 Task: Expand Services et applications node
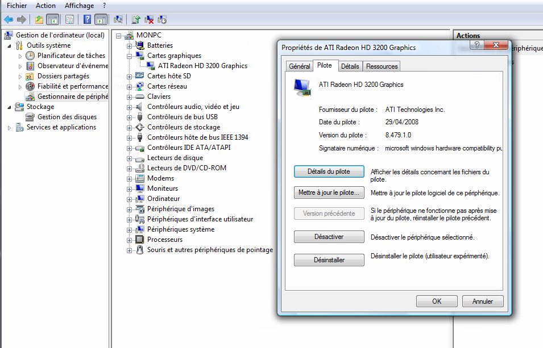click(x=9, y=128)
